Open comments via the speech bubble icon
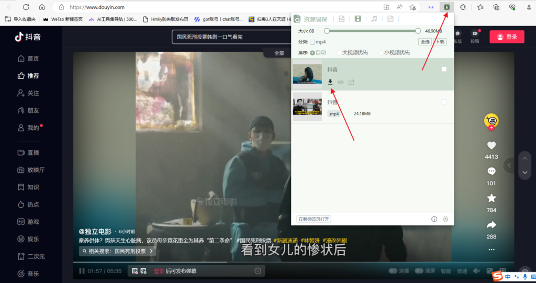This screenshot has width=536, height=283. pos(491,171)
